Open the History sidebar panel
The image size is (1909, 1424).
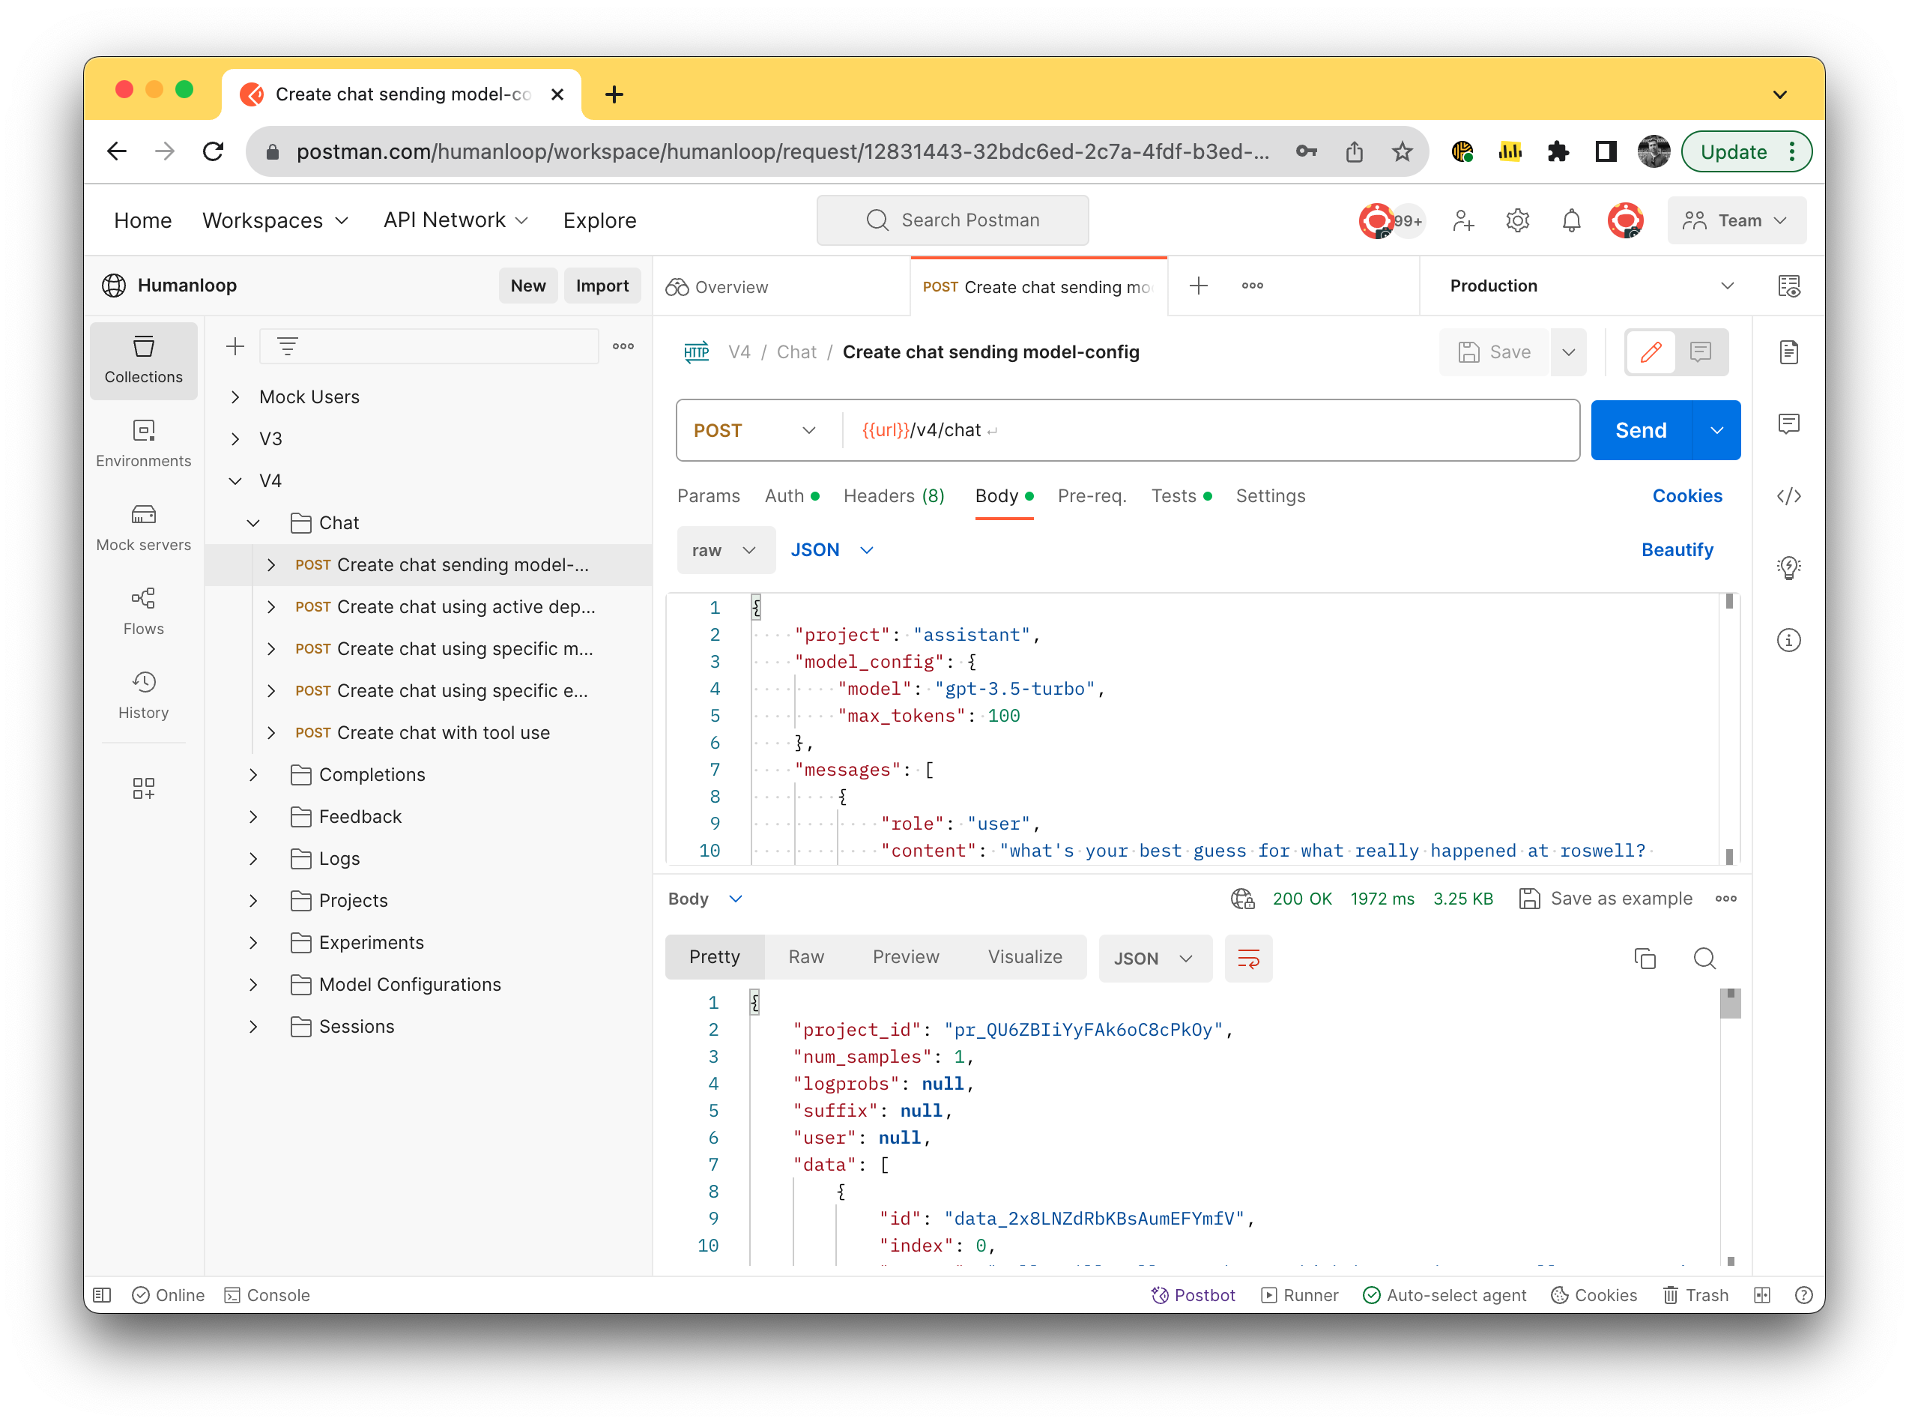143,695
